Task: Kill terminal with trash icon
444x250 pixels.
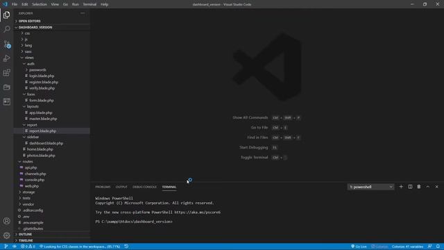Action: pos(419,187)
